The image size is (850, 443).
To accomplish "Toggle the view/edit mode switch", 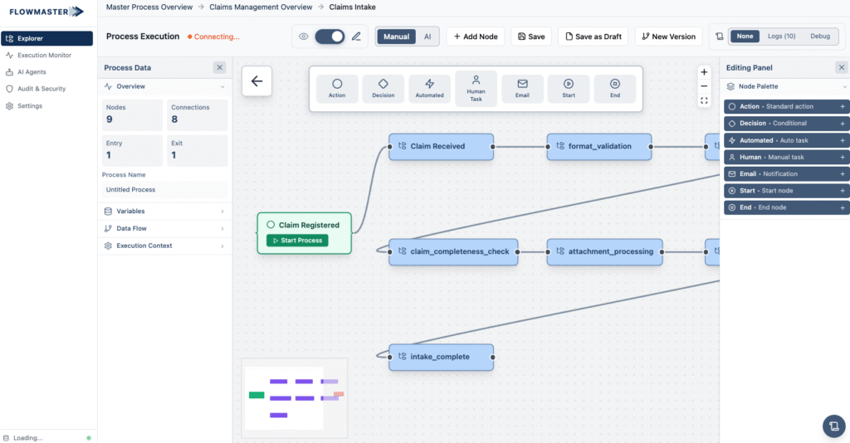I will tap(330, 37).
